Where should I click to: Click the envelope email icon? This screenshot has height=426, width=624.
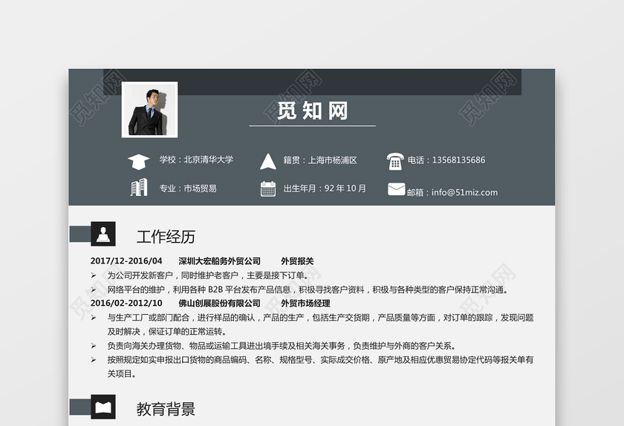pyautogui.click(x=397, y=189)
